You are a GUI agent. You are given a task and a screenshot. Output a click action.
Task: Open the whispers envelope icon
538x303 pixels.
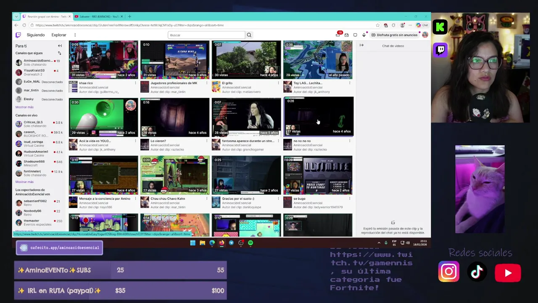346,35
